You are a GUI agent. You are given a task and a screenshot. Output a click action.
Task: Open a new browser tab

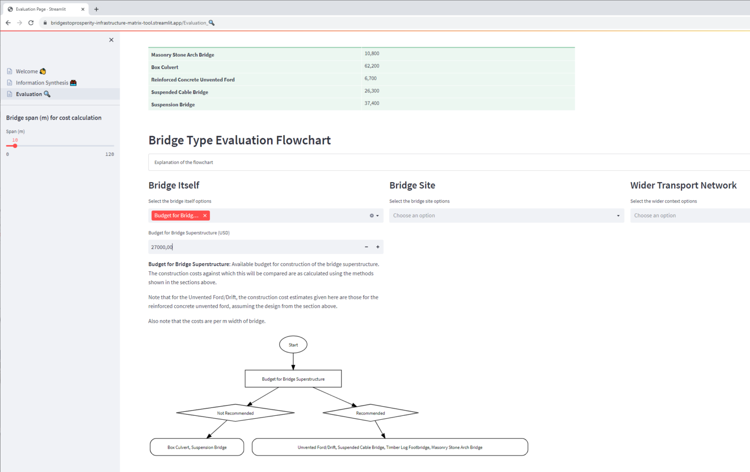[96, 9]
